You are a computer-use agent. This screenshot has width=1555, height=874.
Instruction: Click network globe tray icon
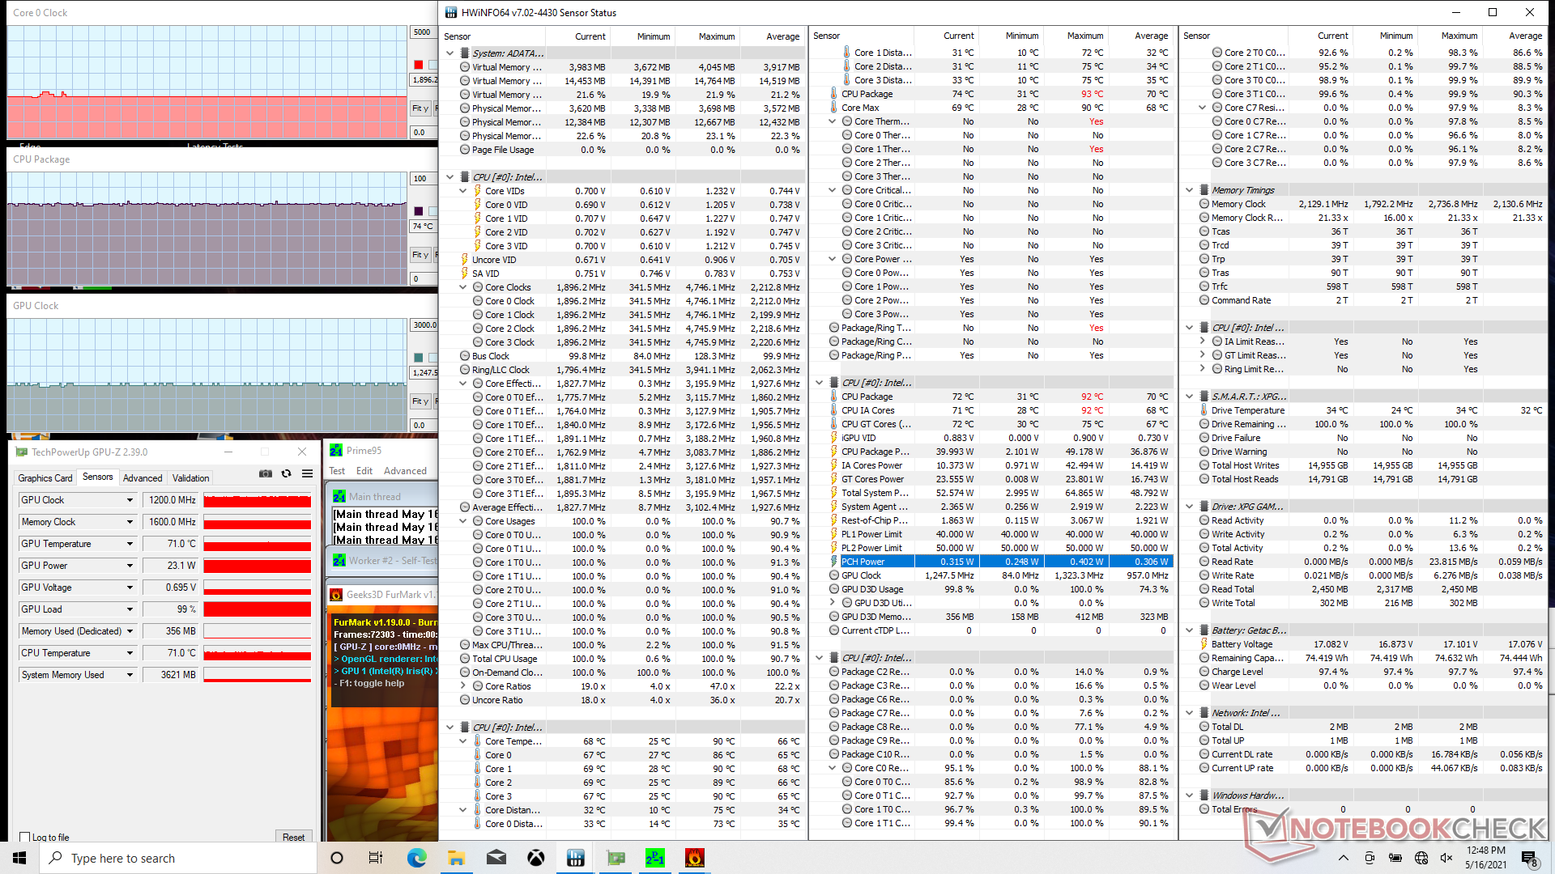[x=1421, y=858]
